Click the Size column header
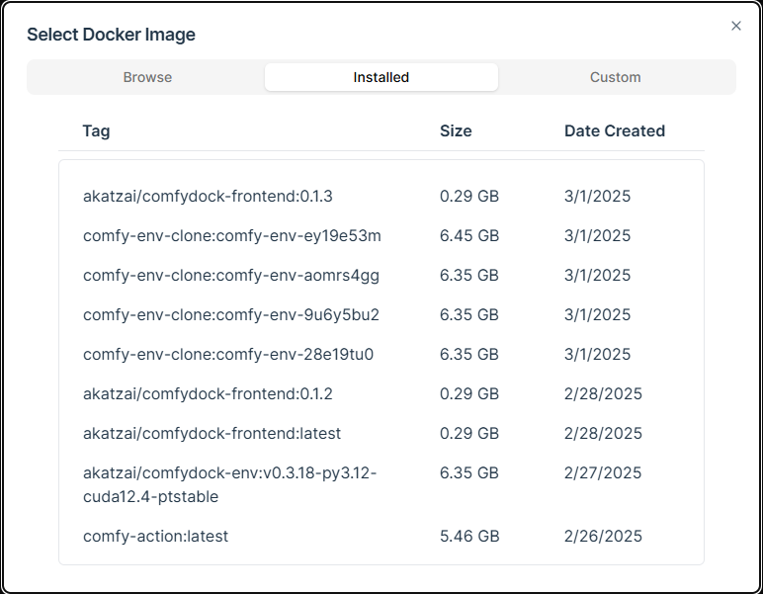 pyautogui.click(x=456, y=130)
